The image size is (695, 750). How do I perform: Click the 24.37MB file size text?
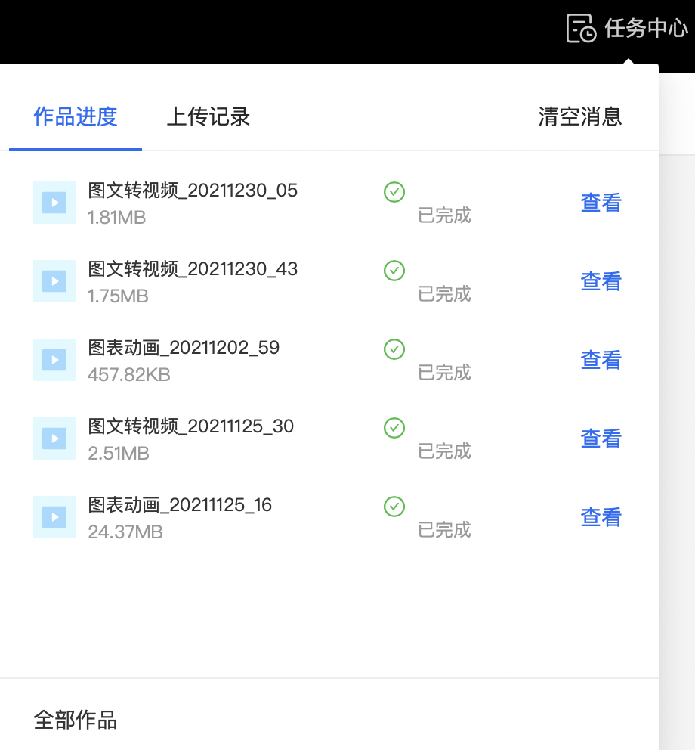125,532
